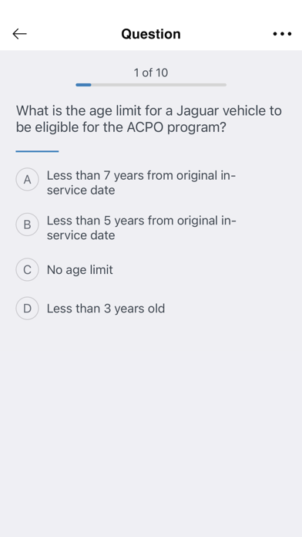Select radio circle D
This screenshot has height=537, width=302.
(x=27, y=308)
